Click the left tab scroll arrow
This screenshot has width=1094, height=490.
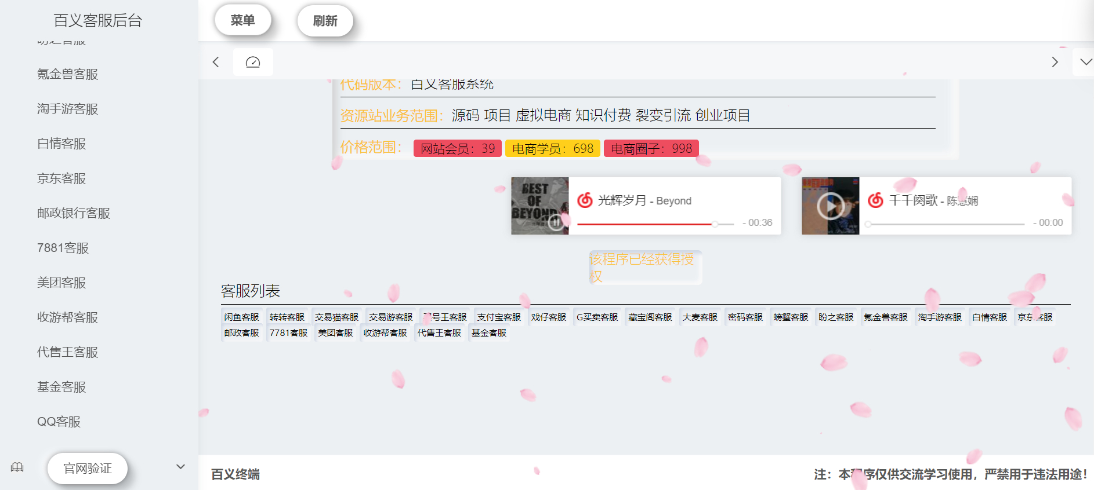[x=216, y=62]
